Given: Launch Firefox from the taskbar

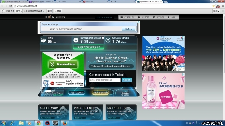Looking at the screenshot, I should pyautogui.click(x=65, y=123).
